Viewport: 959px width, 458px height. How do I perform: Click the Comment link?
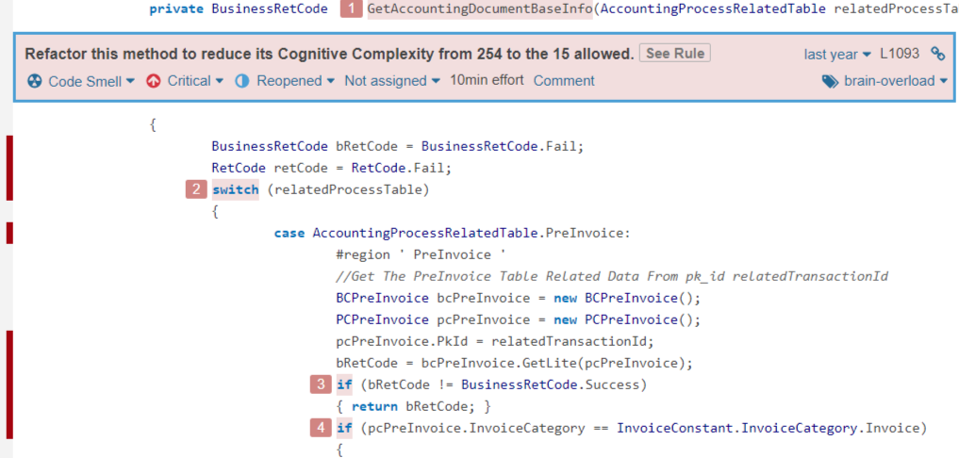coord(564,81)
